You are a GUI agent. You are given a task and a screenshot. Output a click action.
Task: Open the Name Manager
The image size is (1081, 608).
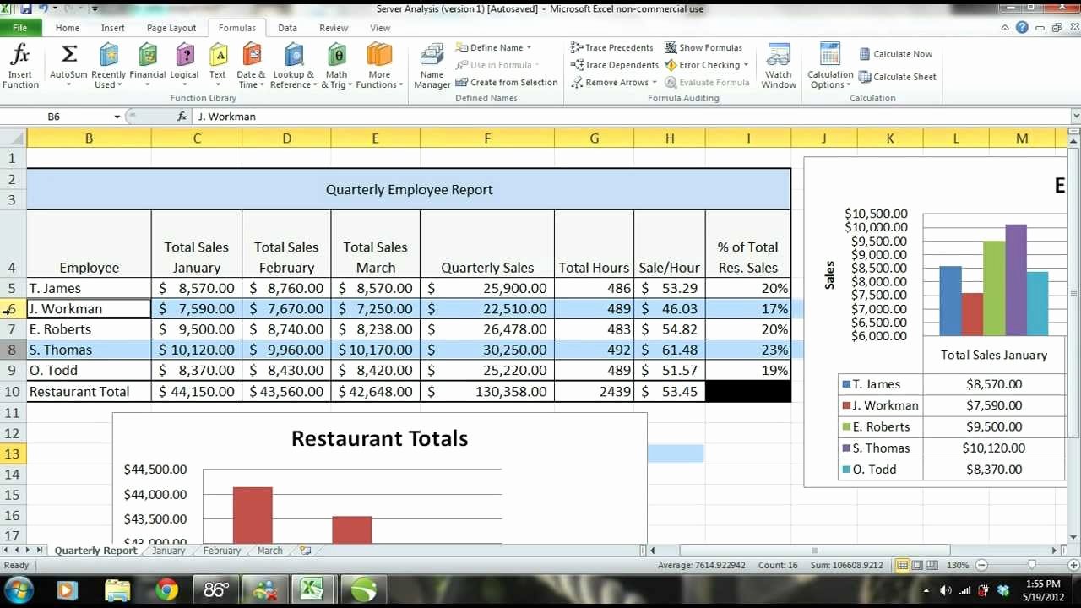tap(432, 66)
